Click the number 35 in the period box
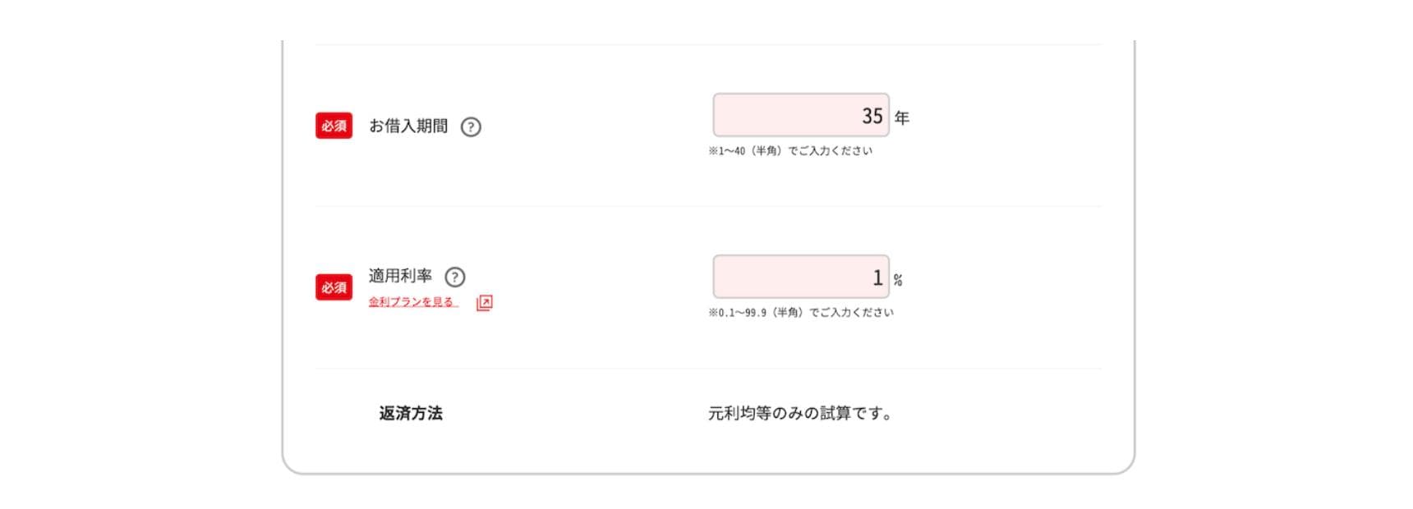Viewport: 1413px width, 509px height. tap(872, 117)
